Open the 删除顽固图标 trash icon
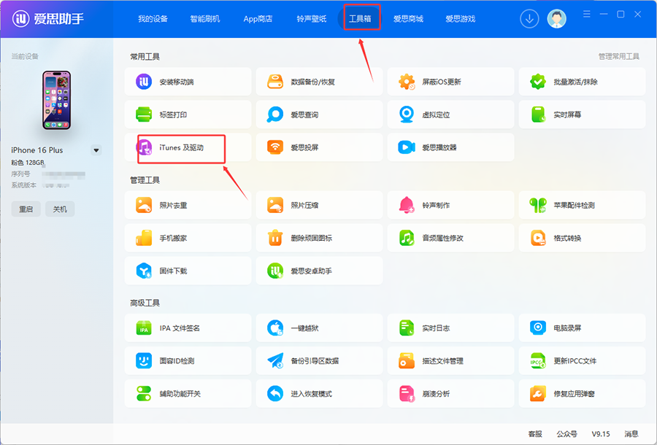The image size is (657, 445). tap(275, 238)
